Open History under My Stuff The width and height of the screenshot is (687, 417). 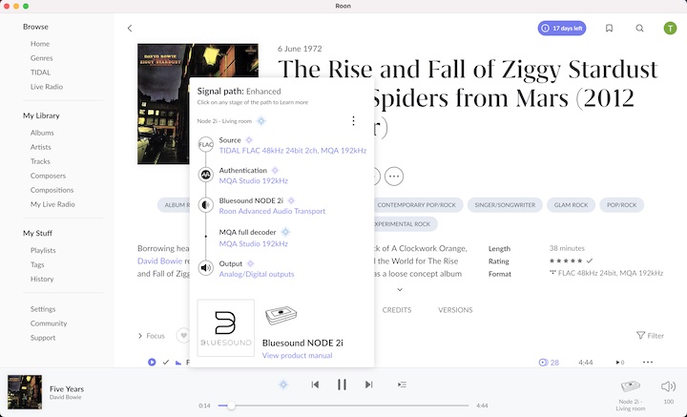pyautogui.click(x=42, y=279)
